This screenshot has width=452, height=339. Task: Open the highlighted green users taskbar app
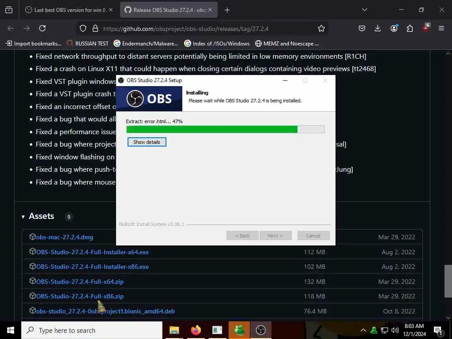[x=239, y=330]
